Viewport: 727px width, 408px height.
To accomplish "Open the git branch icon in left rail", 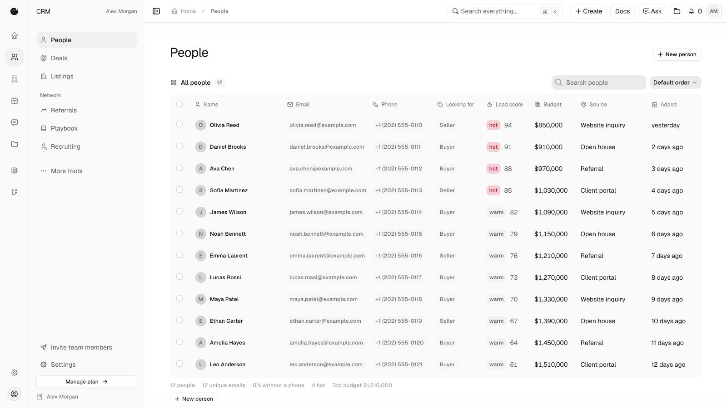I will [15, 192].
